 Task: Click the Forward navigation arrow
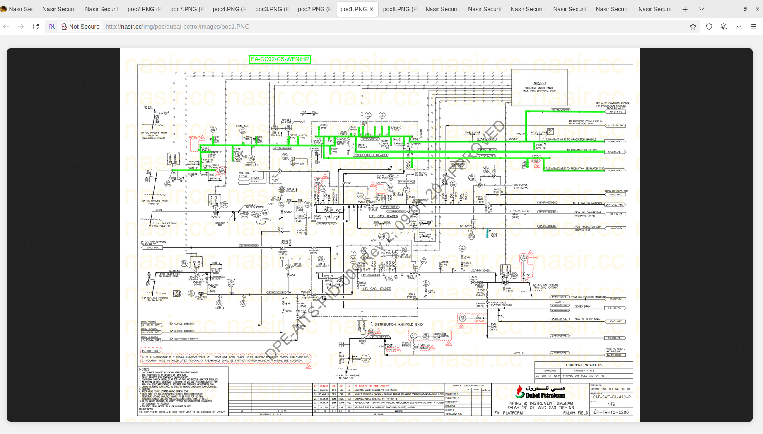click(x=21, y=27)
